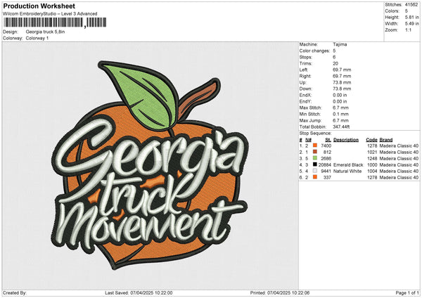Select the green swatch in stop 3
Screen dimensions: 422x298
(x=315, y=158)
